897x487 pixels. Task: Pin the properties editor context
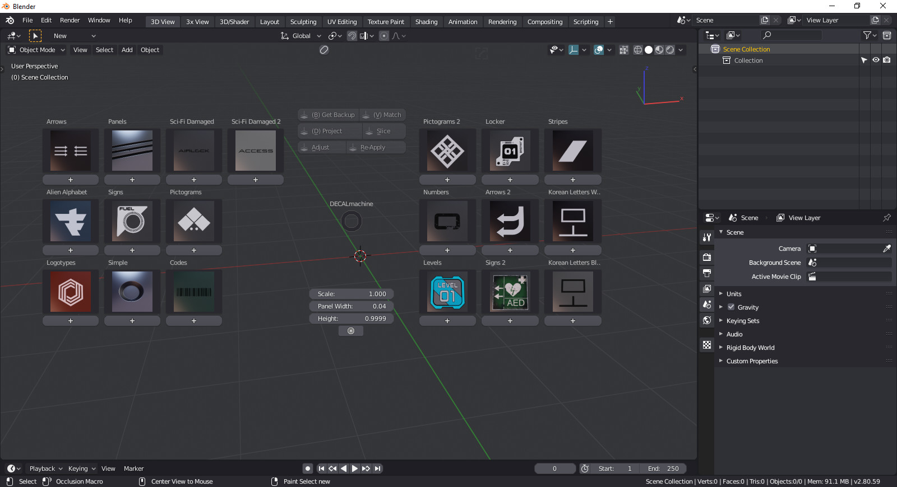(886, 218)
